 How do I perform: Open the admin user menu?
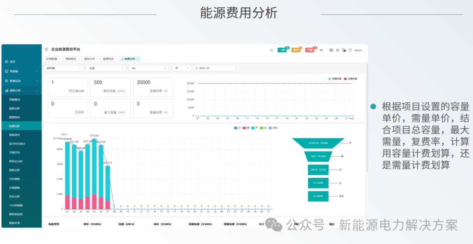pyautogui.click(x=358, y=50)
